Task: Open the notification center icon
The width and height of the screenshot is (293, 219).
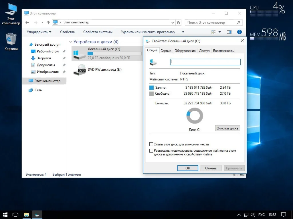Action: 283,214
